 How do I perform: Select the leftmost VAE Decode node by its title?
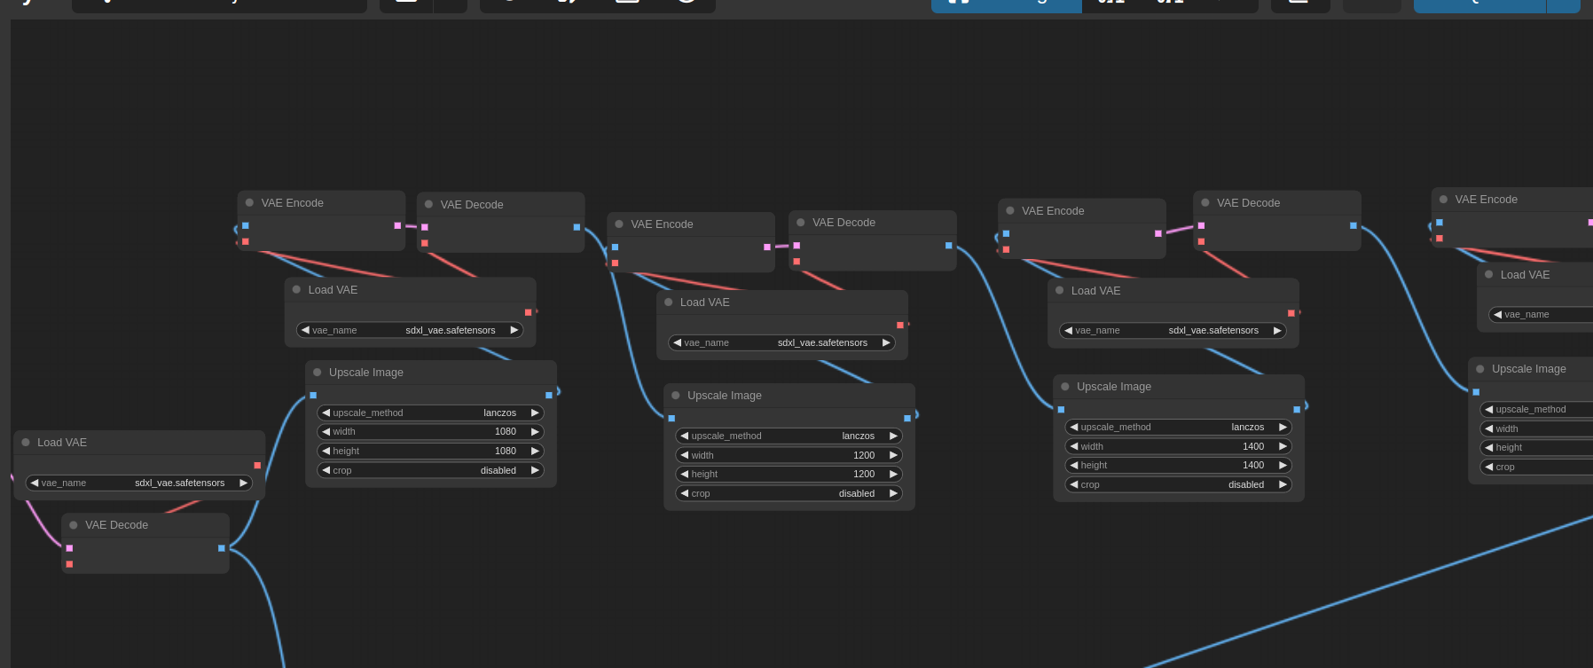point(116,525)
